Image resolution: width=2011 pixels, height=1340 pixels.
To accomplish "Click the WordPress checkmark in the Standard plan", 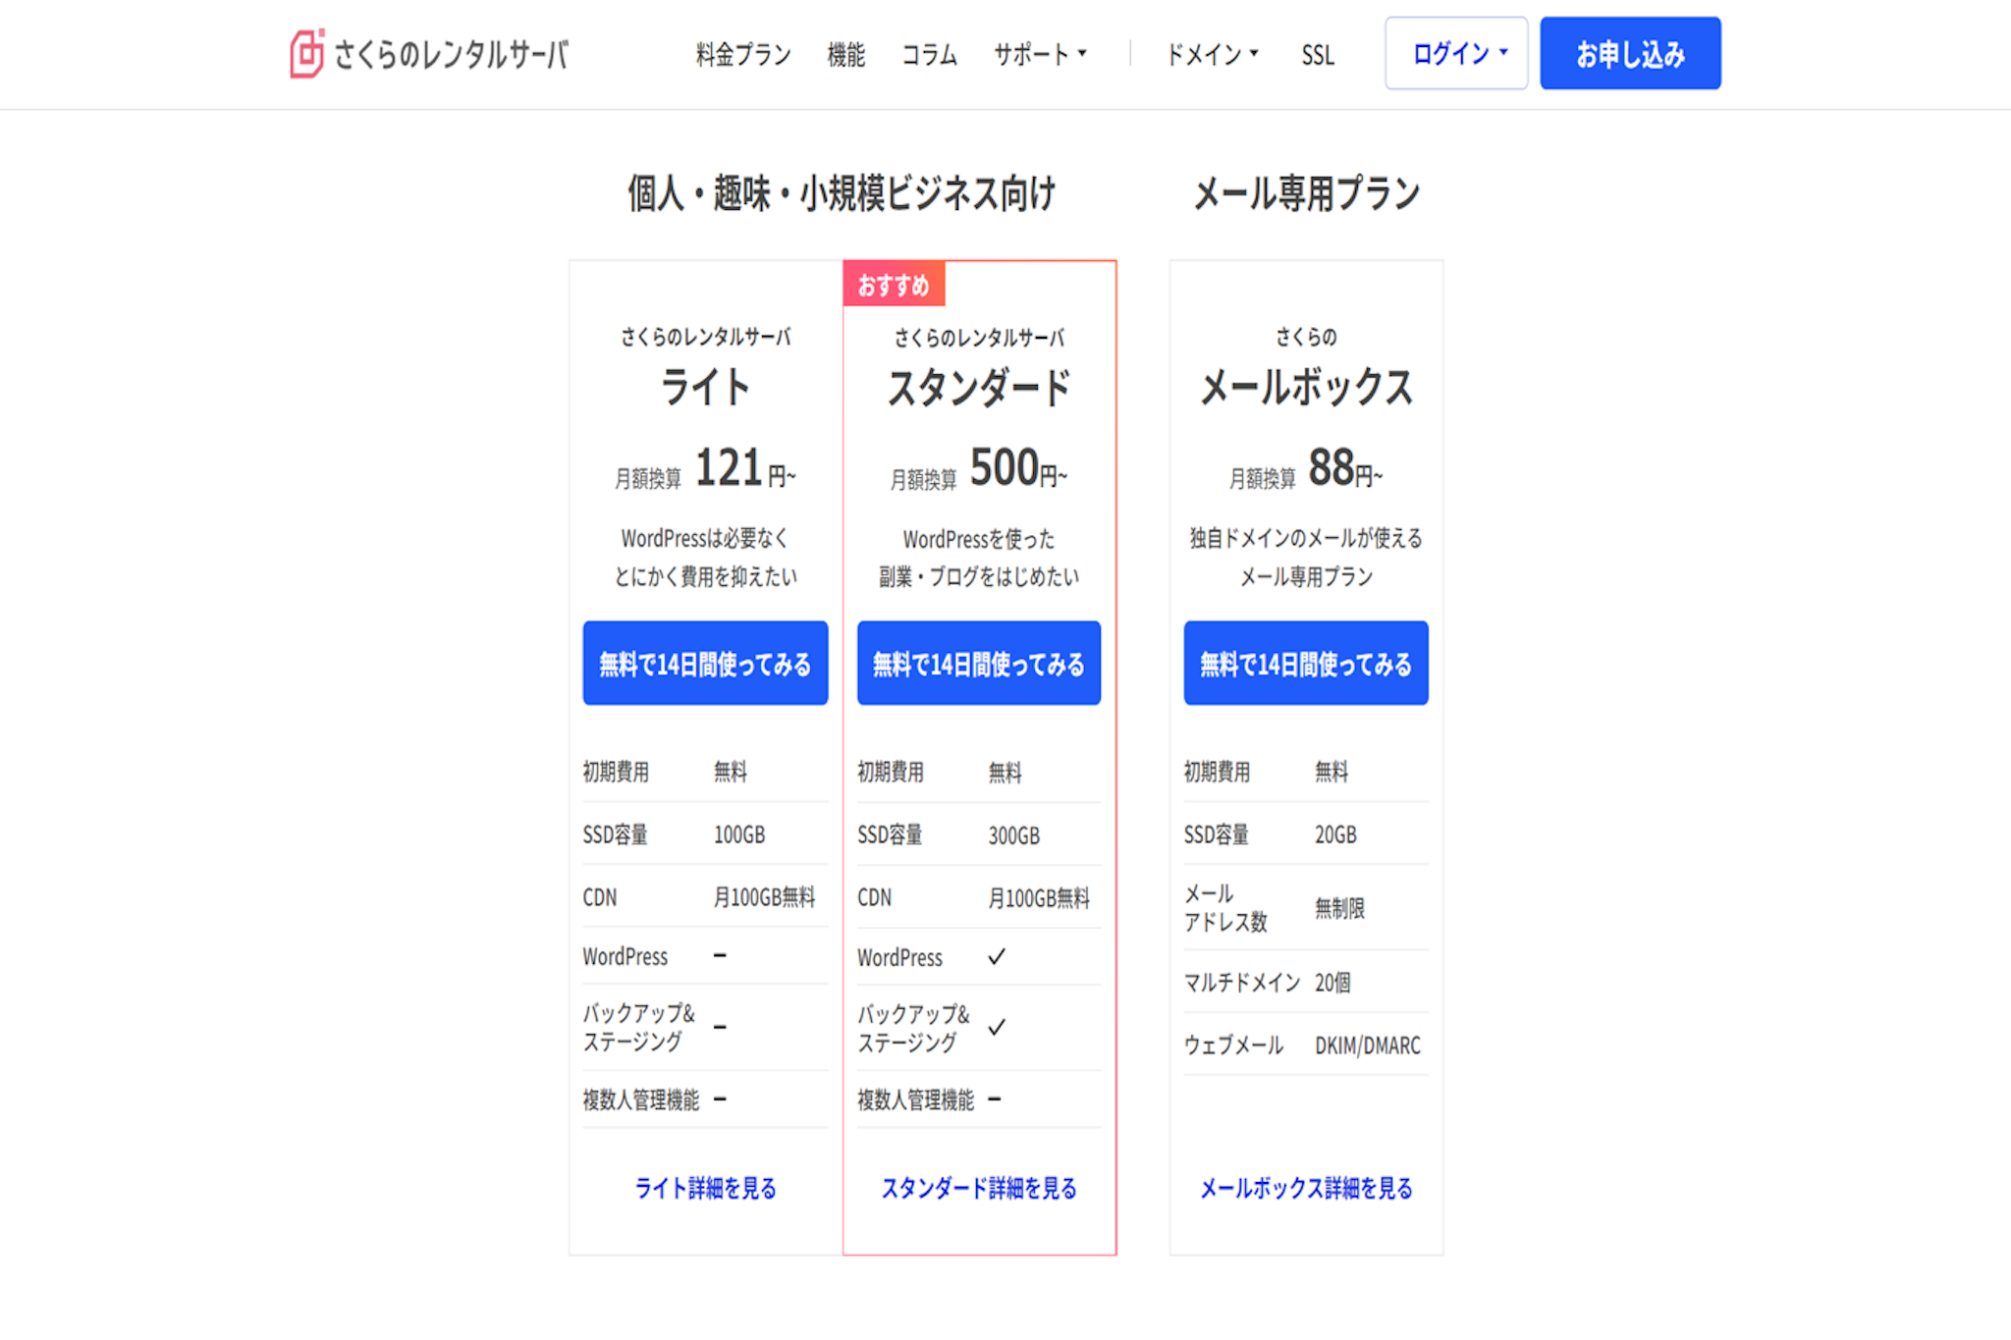I will coord(997,956).
